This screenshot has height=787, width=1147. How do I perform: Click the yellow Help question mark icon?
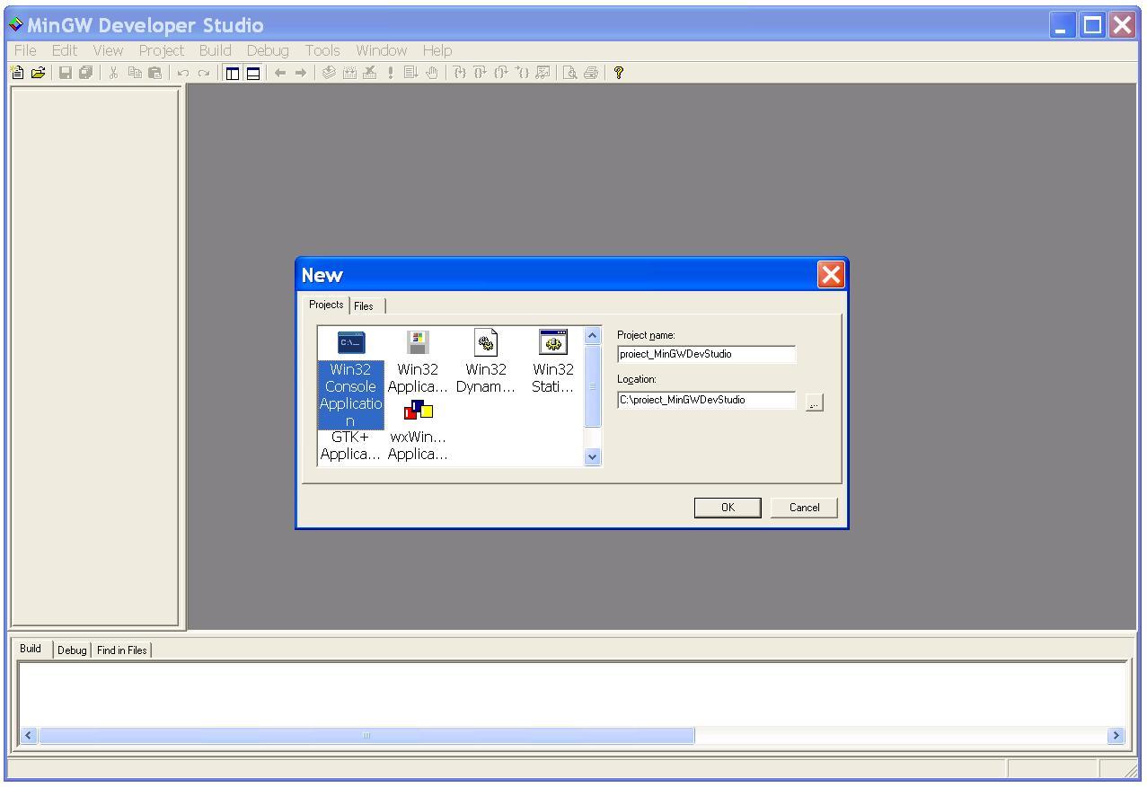point(618,73)
